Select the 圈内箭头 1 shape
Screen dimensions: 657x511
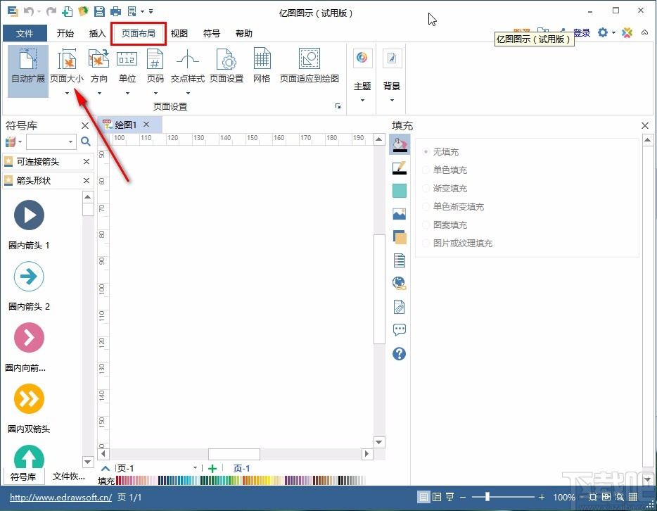tap(29, 215)
